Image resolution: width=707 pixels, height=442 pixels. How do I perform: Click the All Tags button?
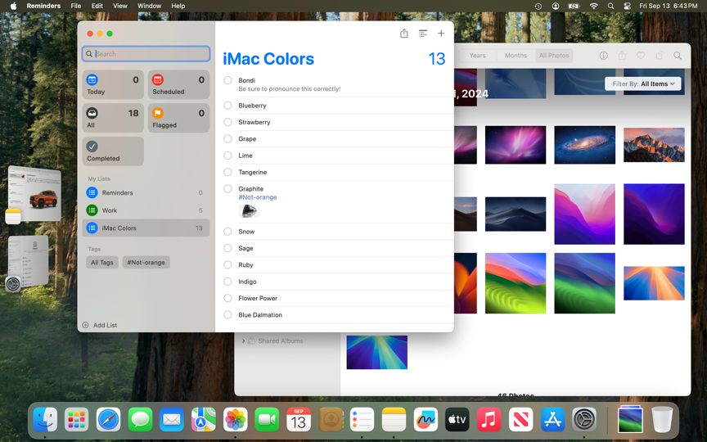click(x=102, y=263)
